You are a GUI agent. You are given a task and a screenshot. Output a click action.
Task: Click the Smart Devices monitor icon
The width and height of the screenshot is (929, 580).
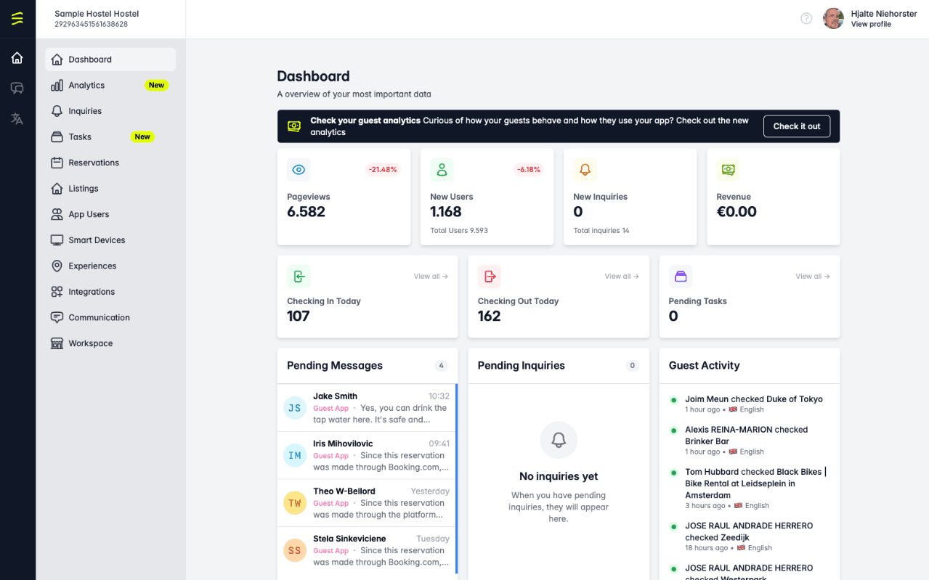point(57,240)
